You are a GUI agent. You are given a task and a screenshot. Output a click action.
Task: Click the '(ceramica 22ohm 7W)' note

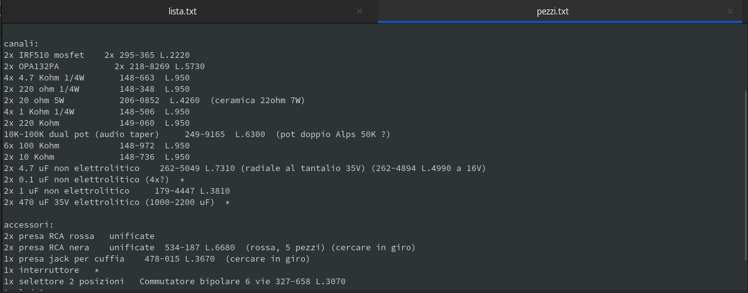[257, 101]
